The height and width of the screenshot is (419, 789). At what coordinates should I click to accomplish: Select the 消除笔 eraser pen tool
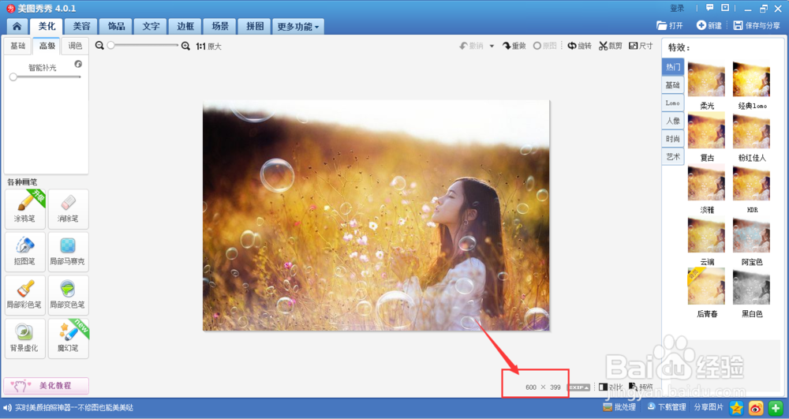(x=68, y=209)
